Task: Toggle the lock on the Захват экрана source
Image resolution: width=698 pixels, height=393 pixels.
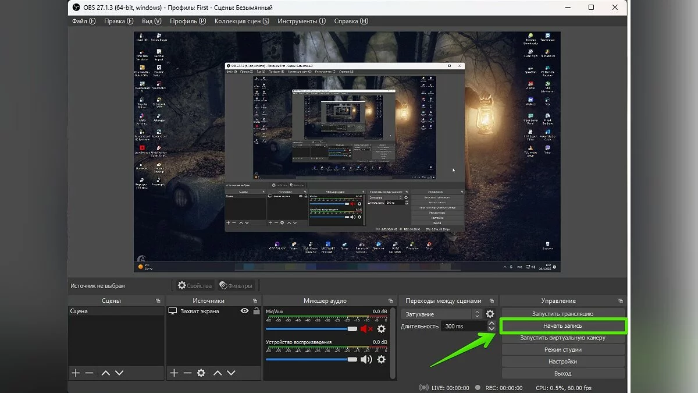Action: pos(256,311)
